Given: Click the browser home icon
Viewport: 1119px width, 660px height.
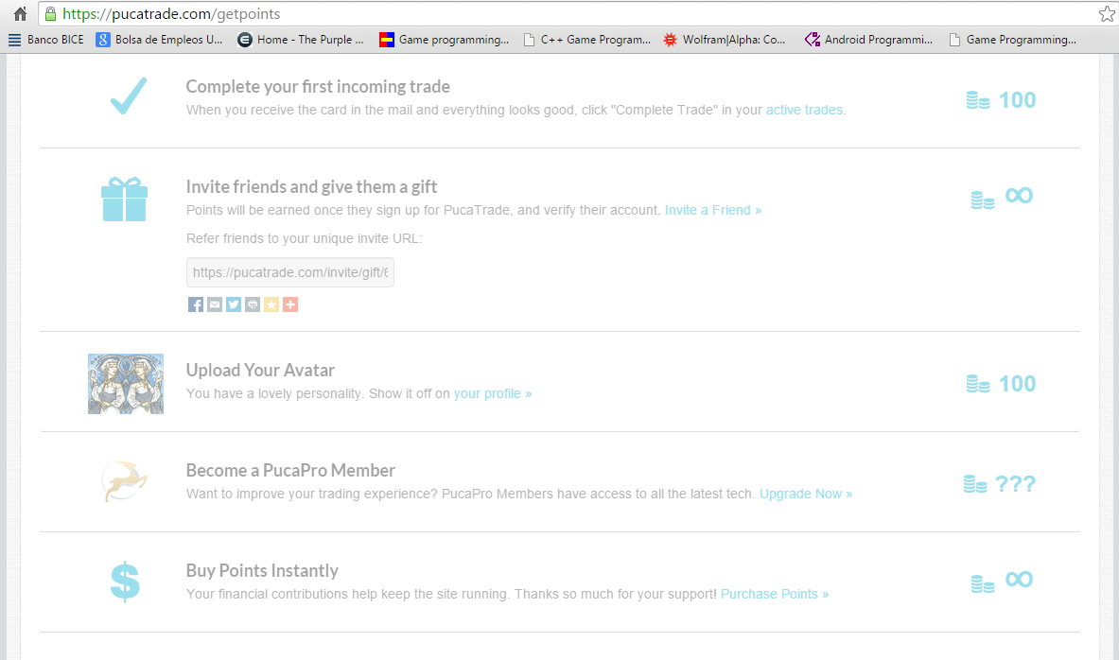Looking at the screenshot, I should [x=20, y=13].
